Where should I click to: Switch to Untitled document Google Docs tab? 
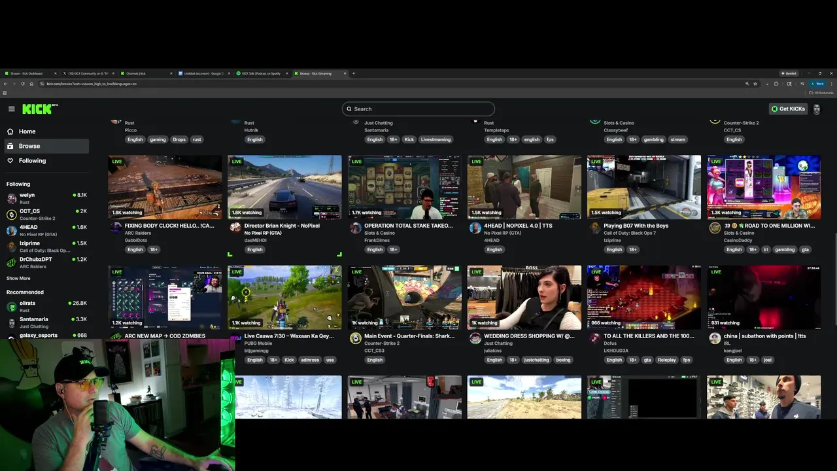click(x=203, y=73)
